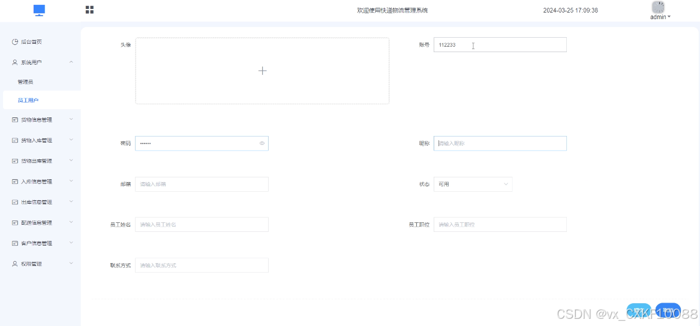The width and height of the screenshot is (700, 326).
Task: Click the 员工职位 input field
Action: coord(500,224)
